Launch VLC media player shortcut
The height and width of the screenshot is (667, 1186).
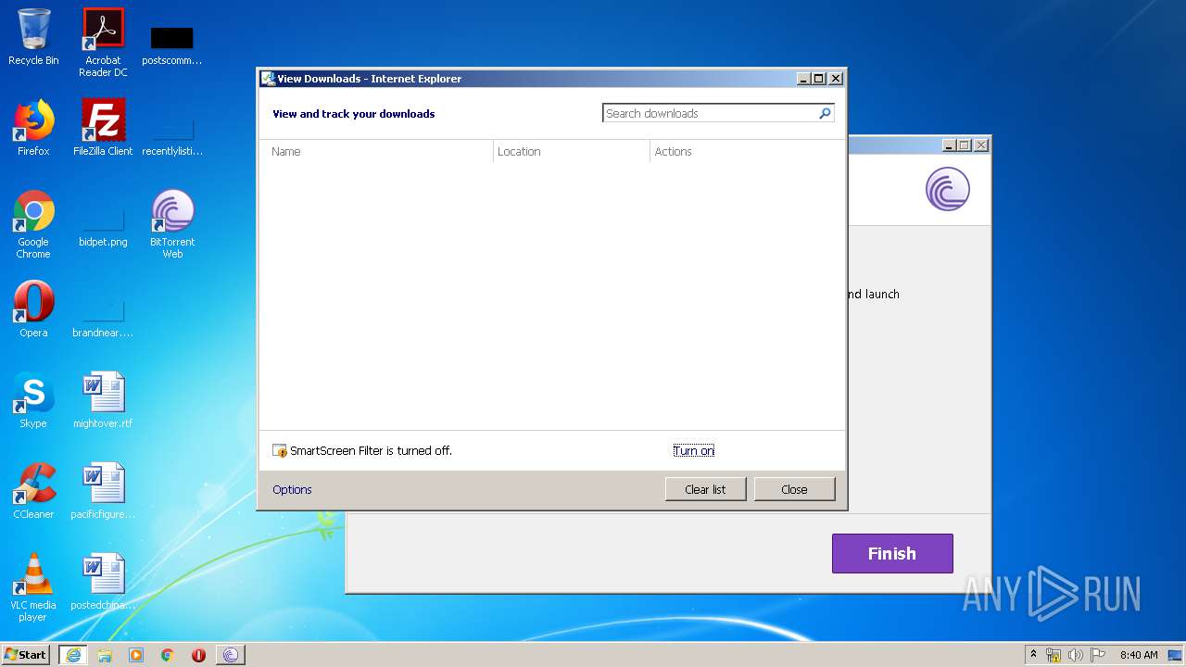tap(33, 587)
